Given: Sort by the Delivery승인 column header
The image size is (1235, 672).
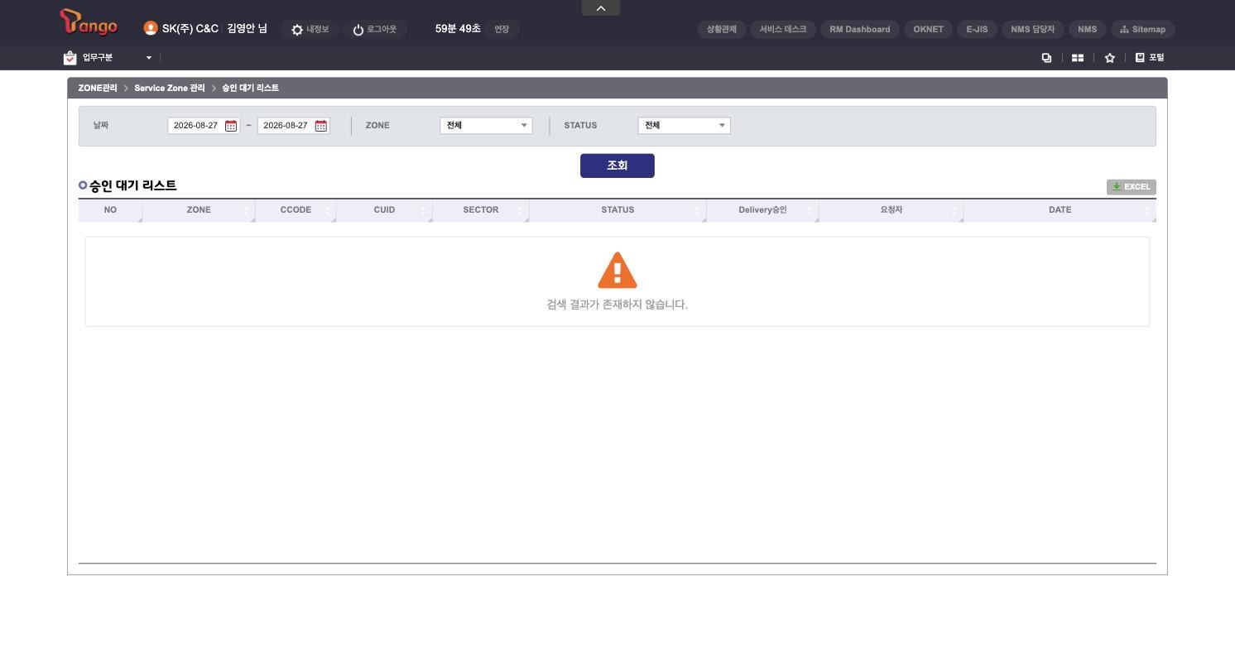Looking at the screenshot, I should click(762, 210).
